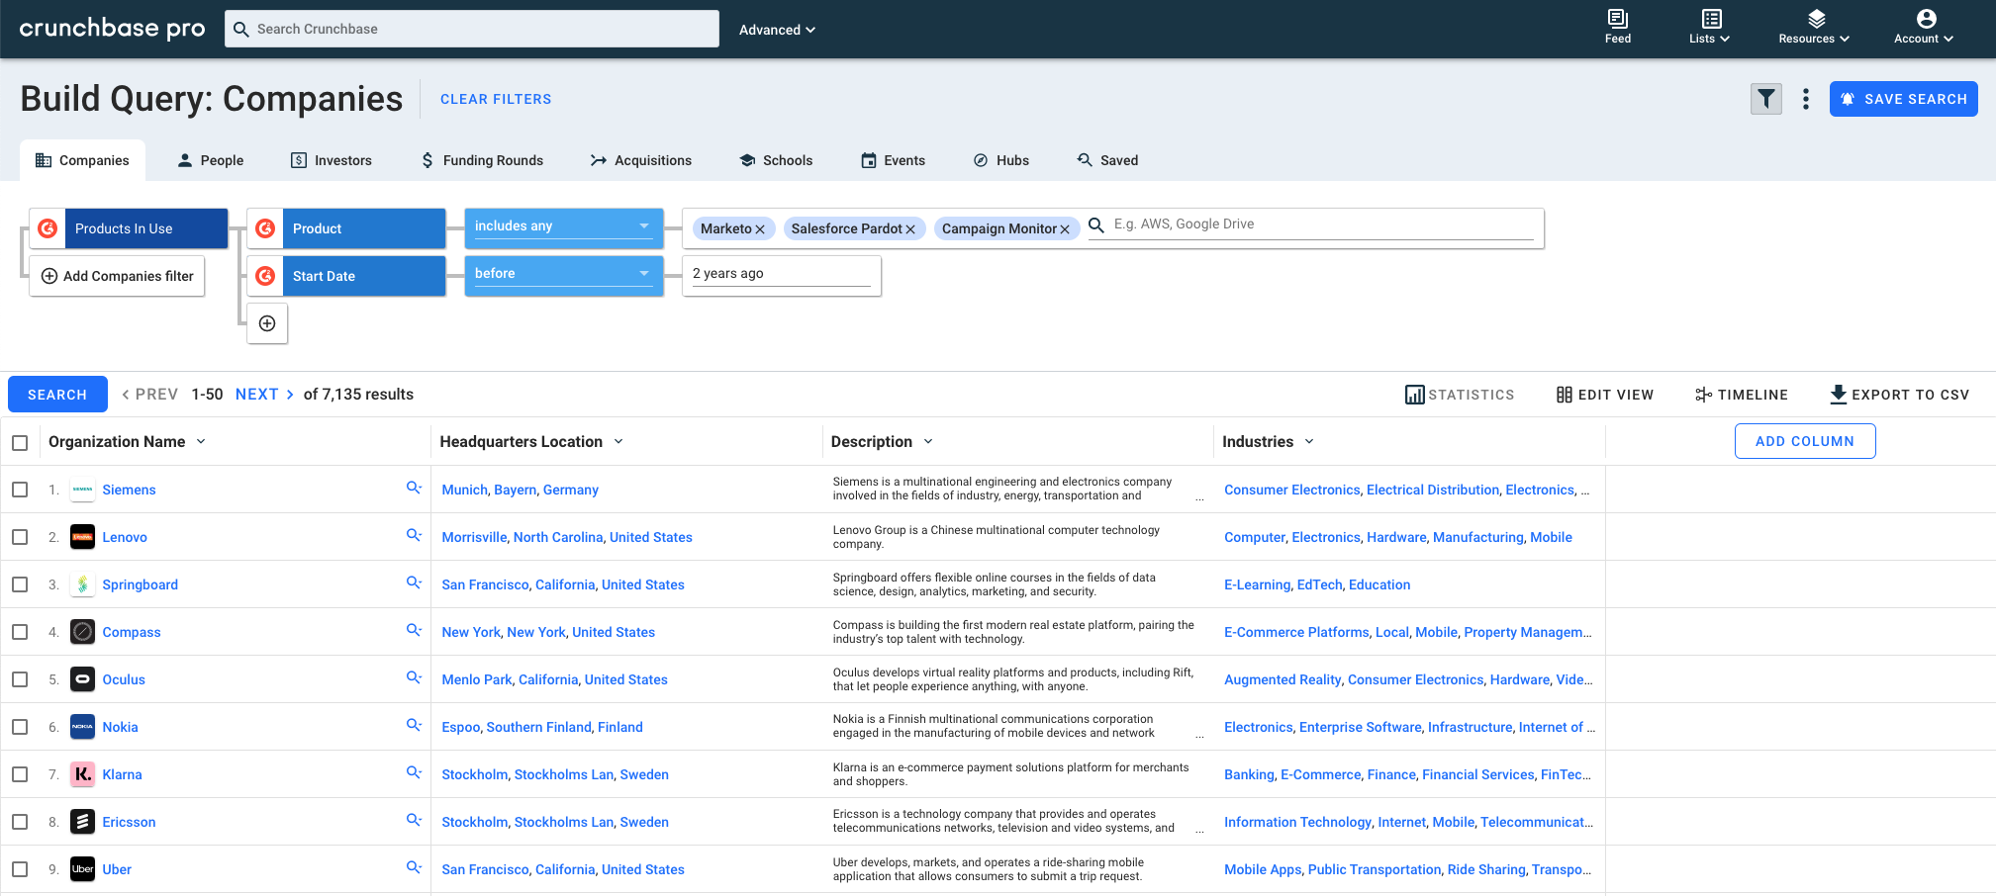1996x896 pixels.
Task: Select all rows with header checkbox
Action: [20, 442]
